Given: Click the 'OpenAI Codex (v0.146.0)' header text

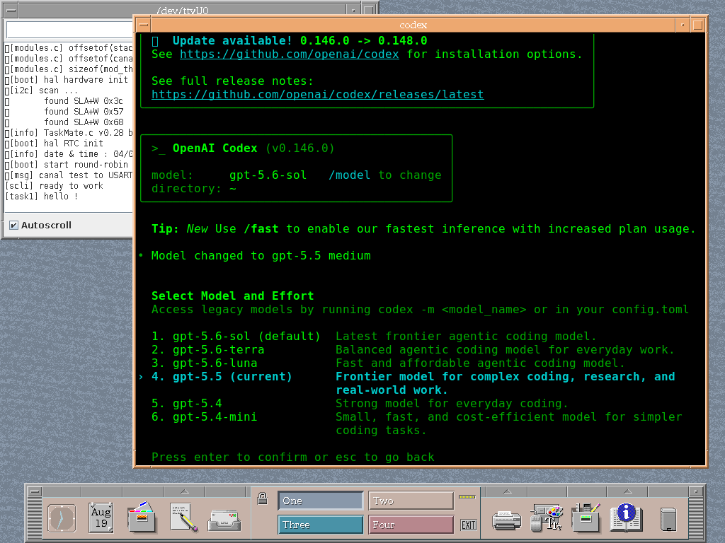Looking at the screenshot, I should tap(253, 148).
